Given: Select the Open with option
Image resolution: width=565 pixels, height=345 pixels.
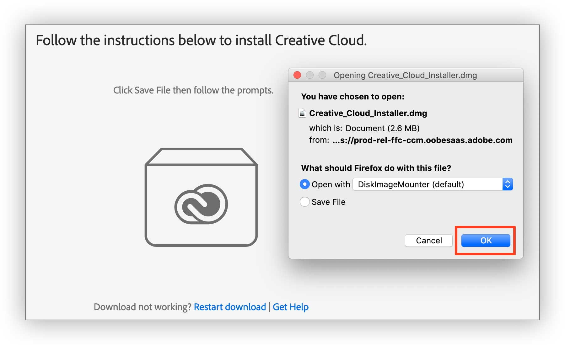Looking at the screenshot, I should 304,184.
